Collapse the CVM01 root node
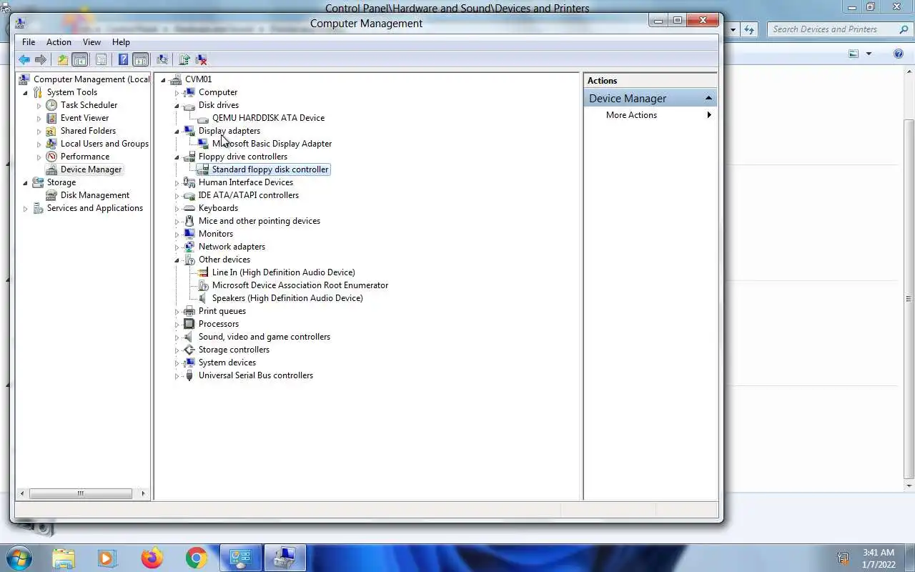The height and width of the screenshot is (572, 915). point(164,79)
